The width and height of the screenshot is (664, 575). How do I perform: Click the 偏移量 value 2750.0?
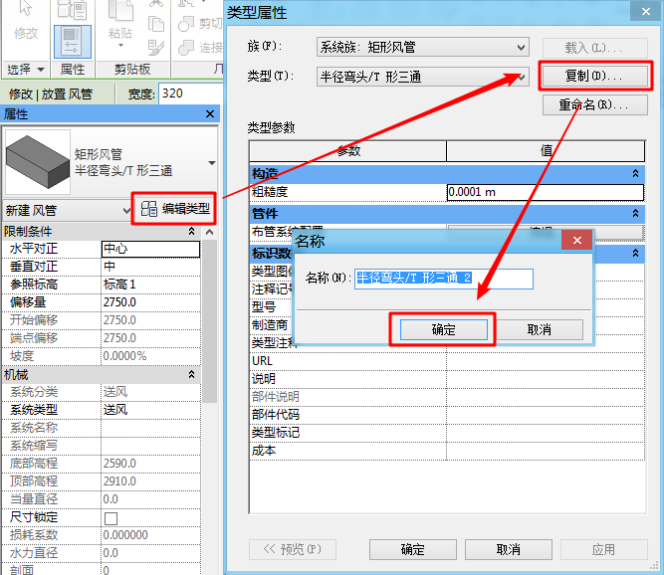pyautogui.click(x=150, y=302)
